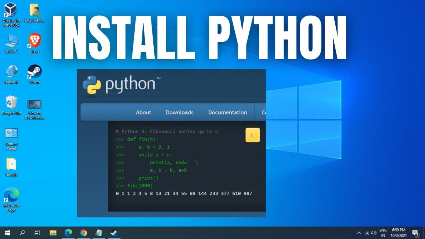
Task: Select the Downloads tab on Python site
Action: point(180,112)
